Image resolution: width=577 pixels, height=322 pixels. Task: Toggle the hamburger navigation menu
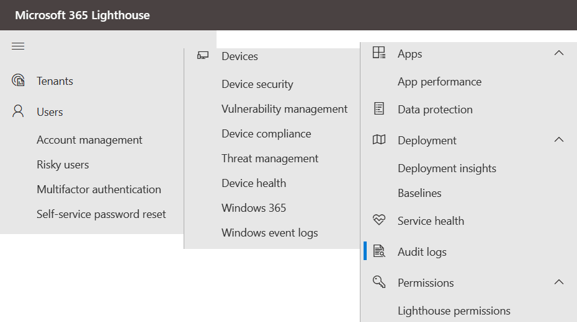[x=18, y=46]
